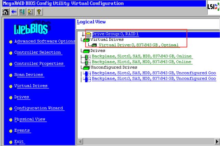The width and height of the screenshot is (220, 146).
Task: Click the Virtual Drives green folder icon
Action: (x=86, y=40)
